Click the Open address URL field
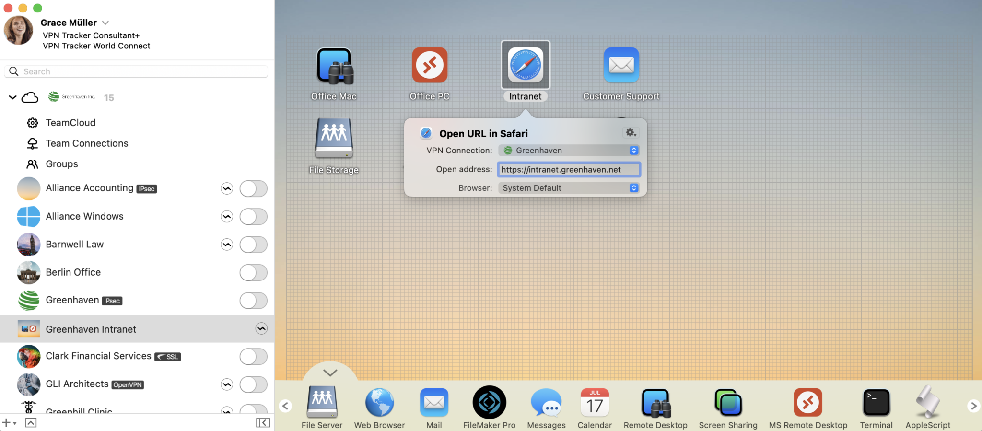 point(569,169)
